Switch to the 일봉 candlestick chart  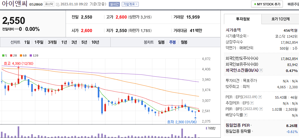[x=161, y=42]
